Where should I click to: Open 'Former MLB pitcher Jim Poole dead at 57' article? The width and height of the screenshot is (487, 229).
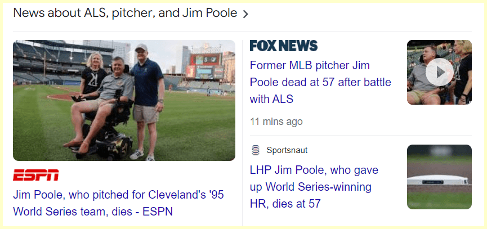click(x=320, y=82)
